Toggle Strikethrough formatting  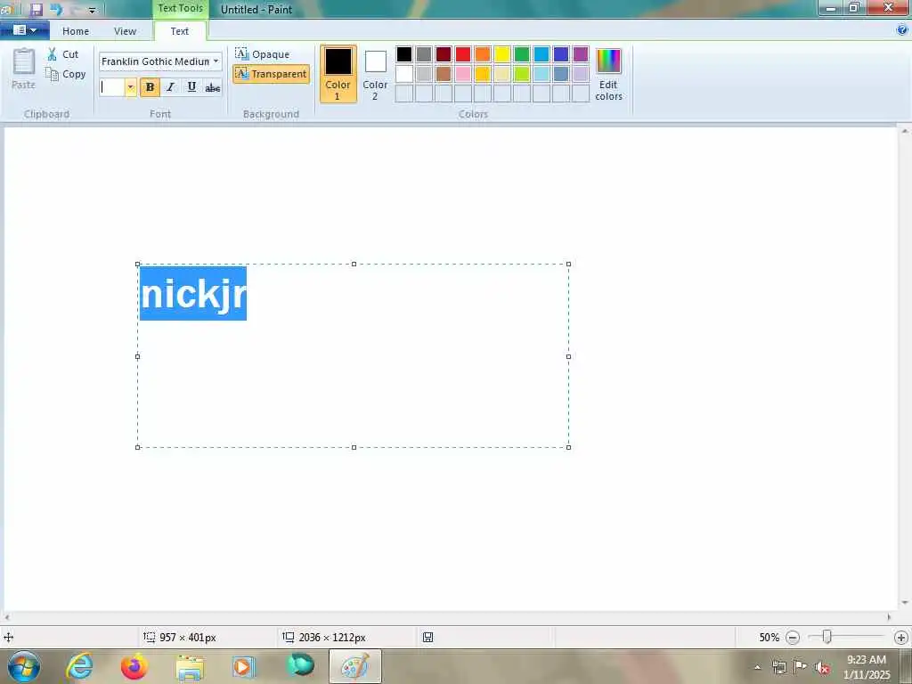click(212, 87)
